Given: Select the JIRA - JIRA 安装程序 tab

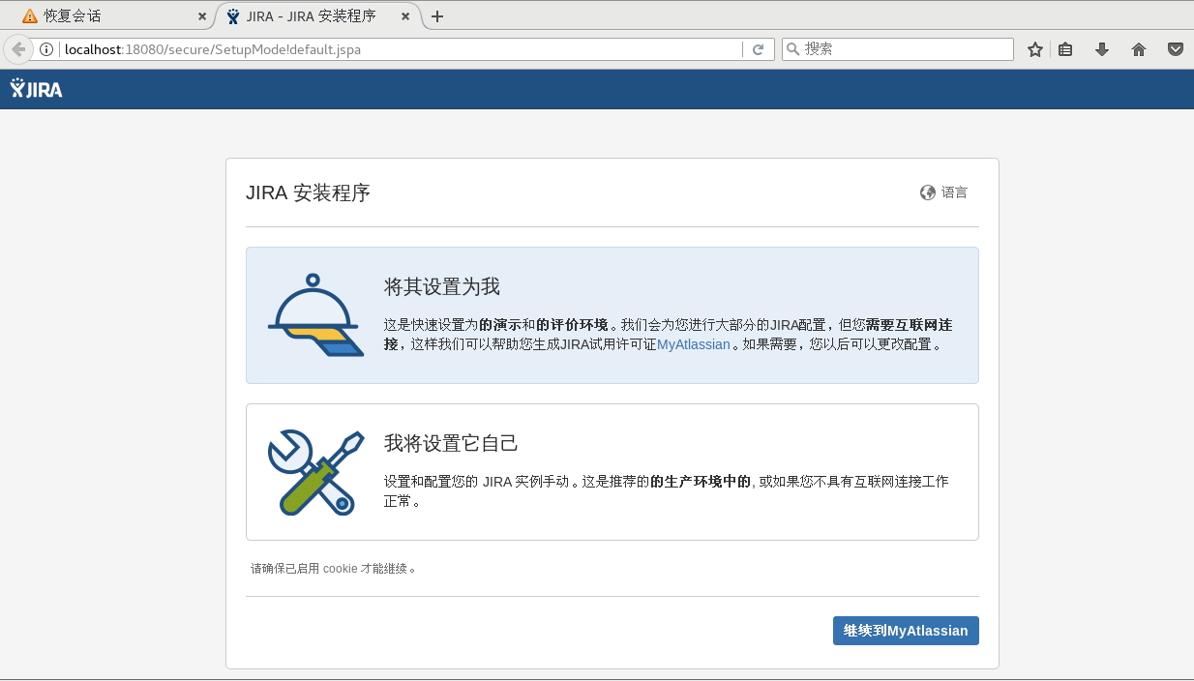Looking at the screenshot, I should click(x=315, y=16).
